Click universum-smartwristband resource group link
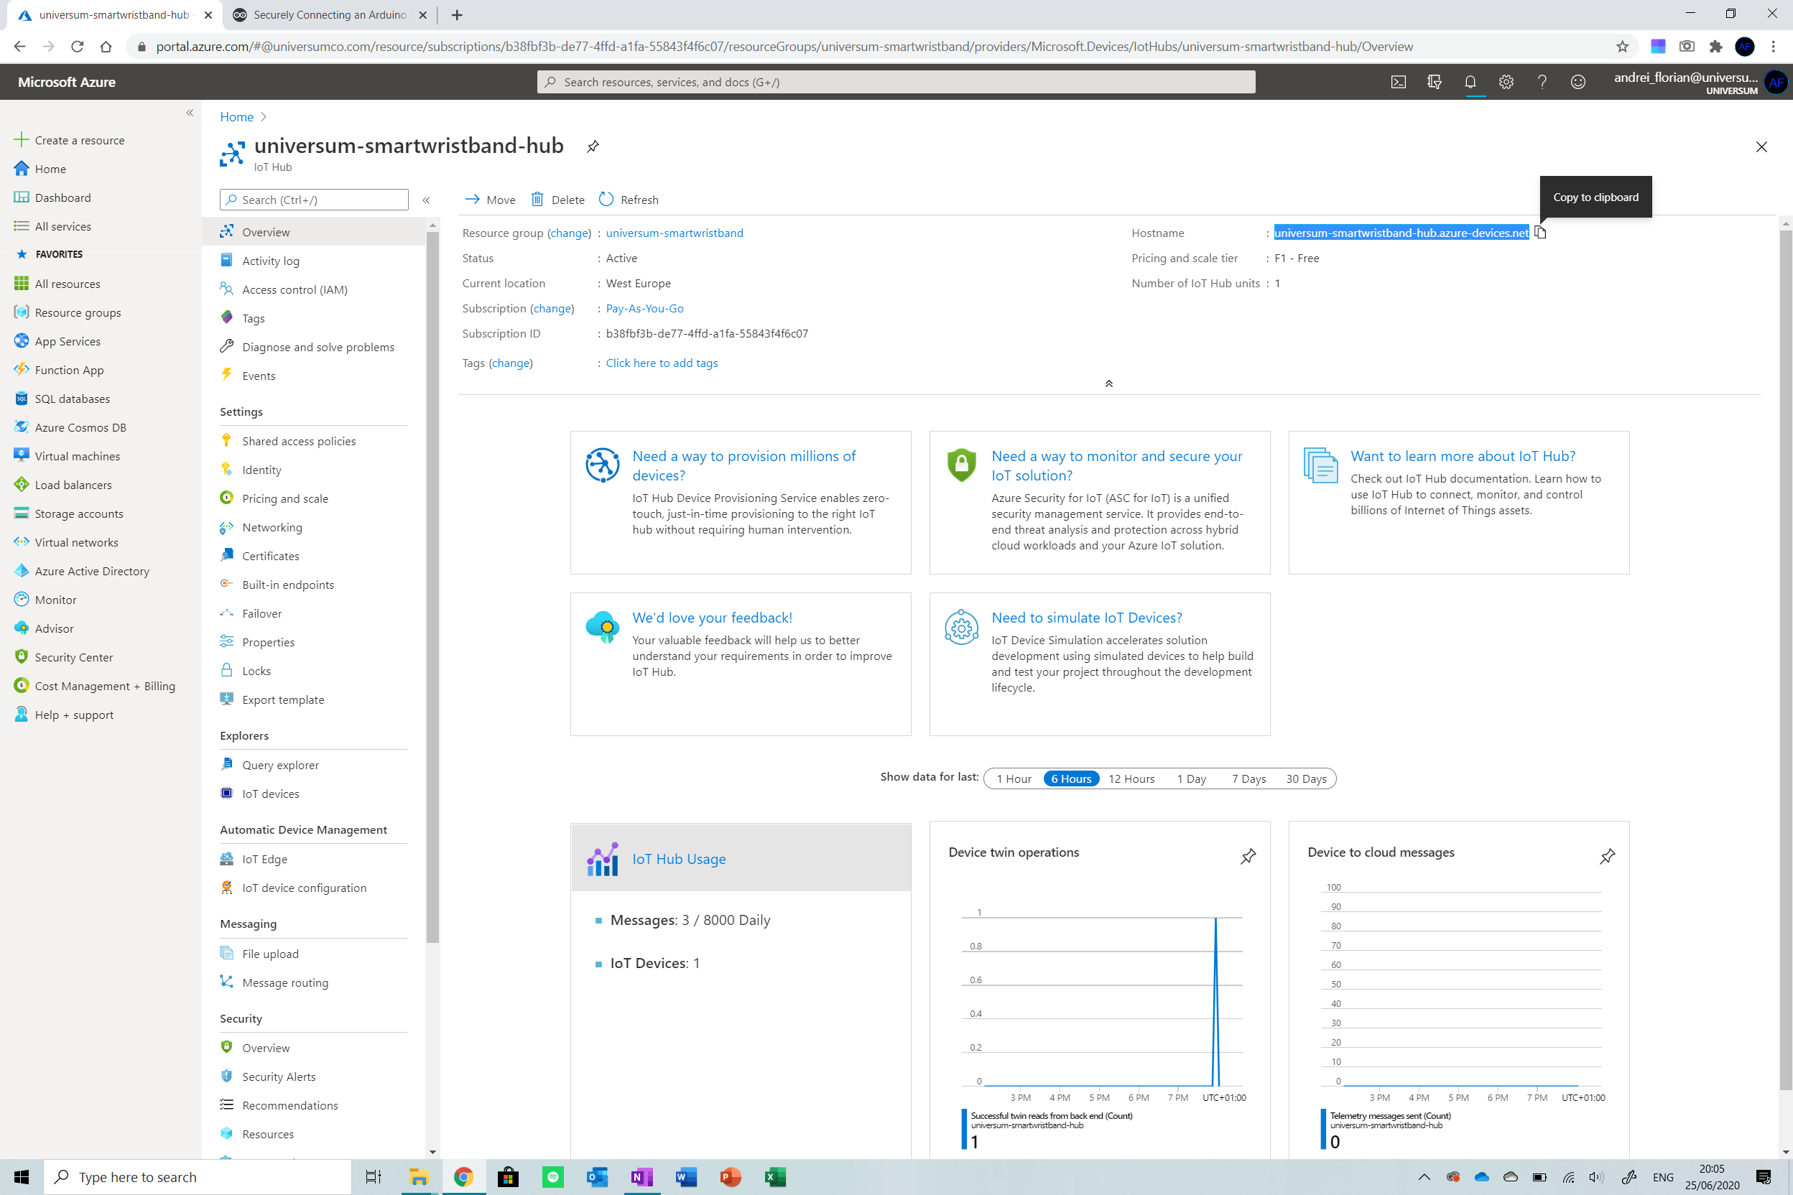1793x1195 pixels. (x=674, y=233)
